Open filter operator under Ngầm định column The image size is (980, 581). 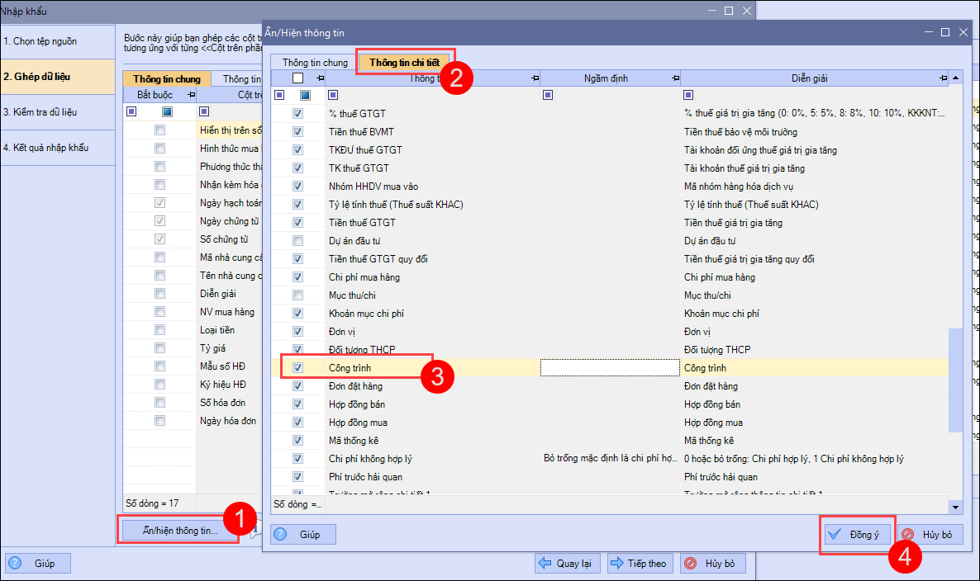pos(547,95)
